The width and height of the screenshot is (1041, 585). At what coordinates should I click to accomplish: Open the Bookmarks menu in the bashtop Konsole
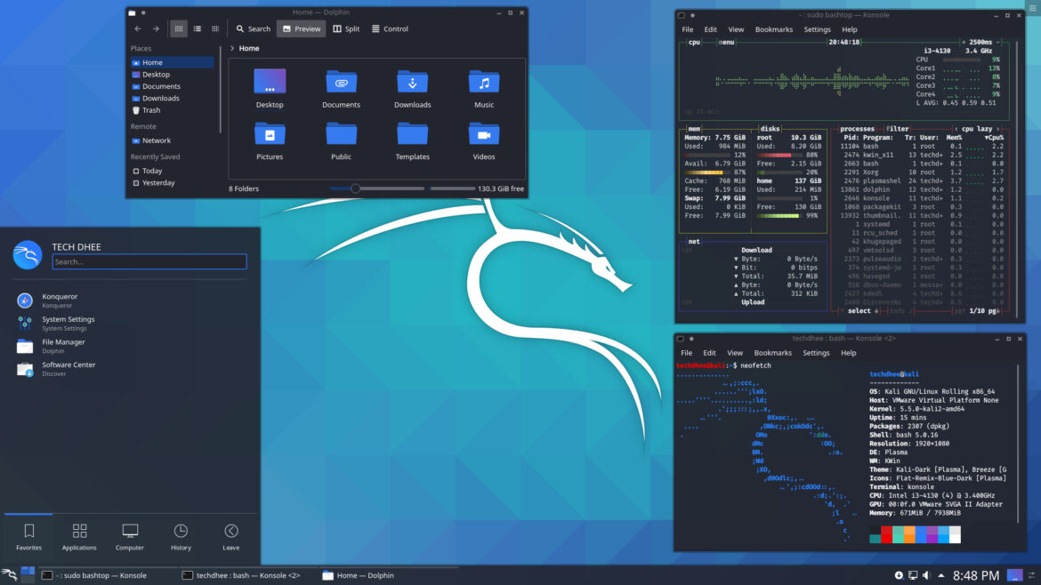[x=774, y=29]
